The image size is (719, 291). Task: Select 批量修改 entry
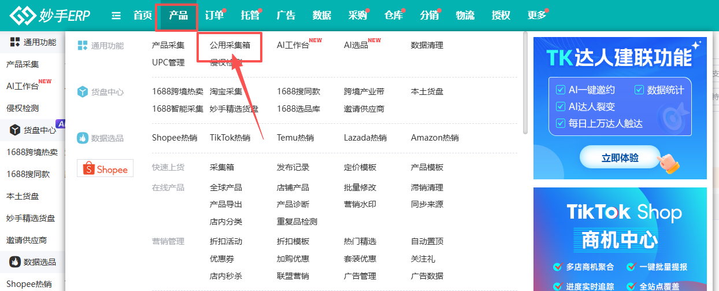(x=360, y=187)
